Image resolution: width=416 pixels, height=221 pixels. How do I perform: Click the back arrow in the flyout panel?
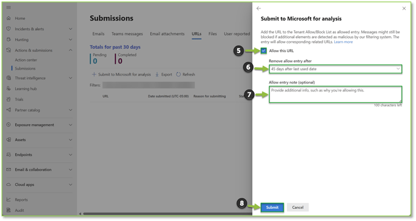(259, 8)
